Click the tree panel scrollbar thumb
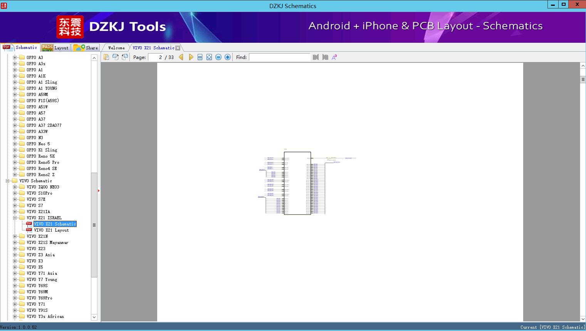 click(x=94, y=225)
